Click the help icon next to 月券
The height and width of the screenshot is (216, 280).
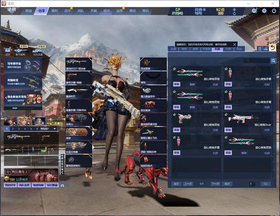[204, 10]
